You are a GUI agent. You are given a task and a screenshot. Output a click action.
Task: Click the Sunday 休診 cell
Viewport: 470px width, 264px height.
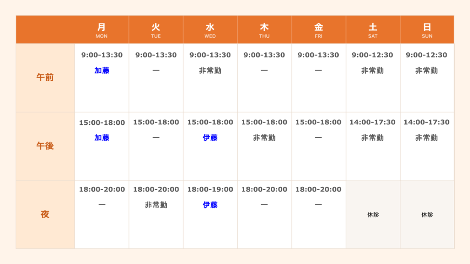(x=427, y=214)
